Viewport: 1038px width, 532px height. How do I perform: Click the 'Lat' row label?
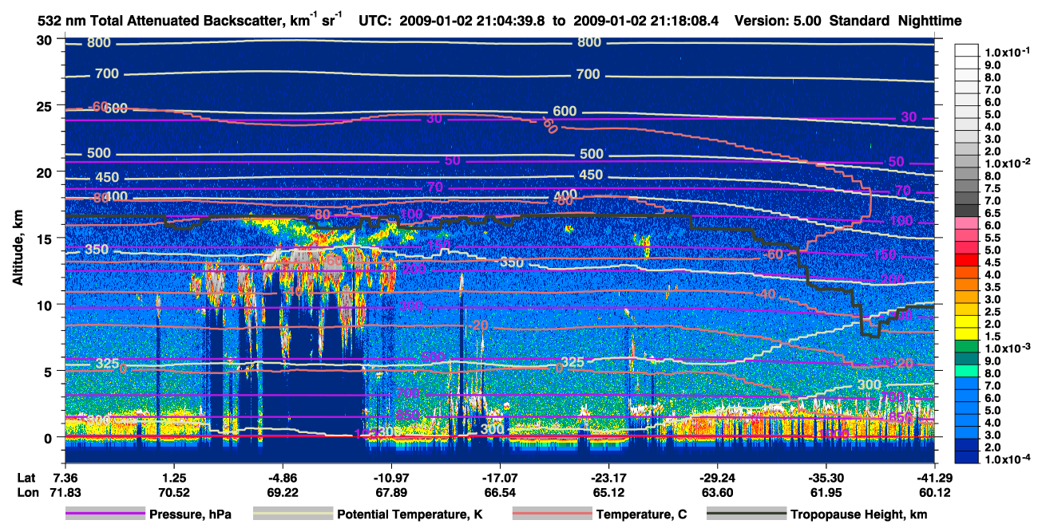point(26,478)
